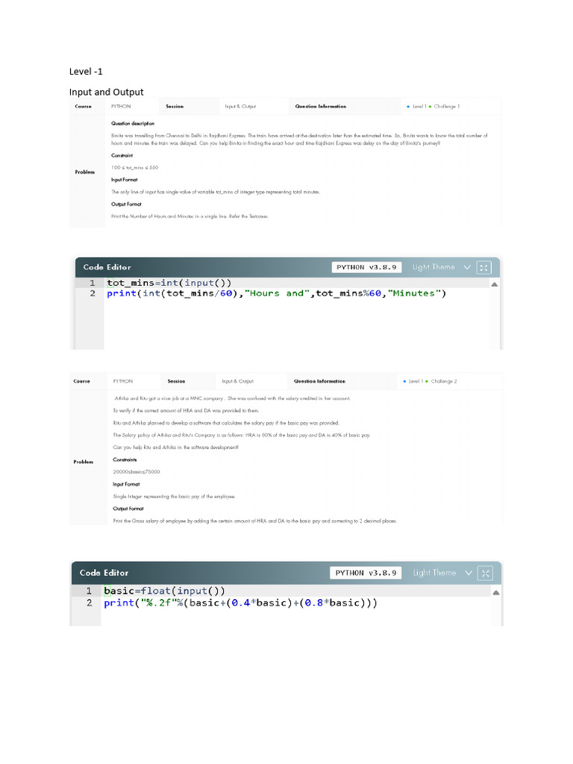Click scroll-up arrow in first Code Editor
The height and width of the screenshot is (764, 573).
pos(494,284)
